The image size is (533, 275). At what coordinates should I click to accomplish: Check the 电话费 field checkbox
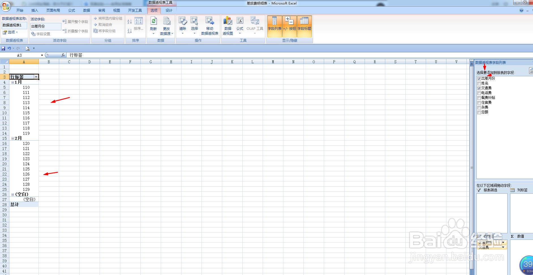click(479, 93)
